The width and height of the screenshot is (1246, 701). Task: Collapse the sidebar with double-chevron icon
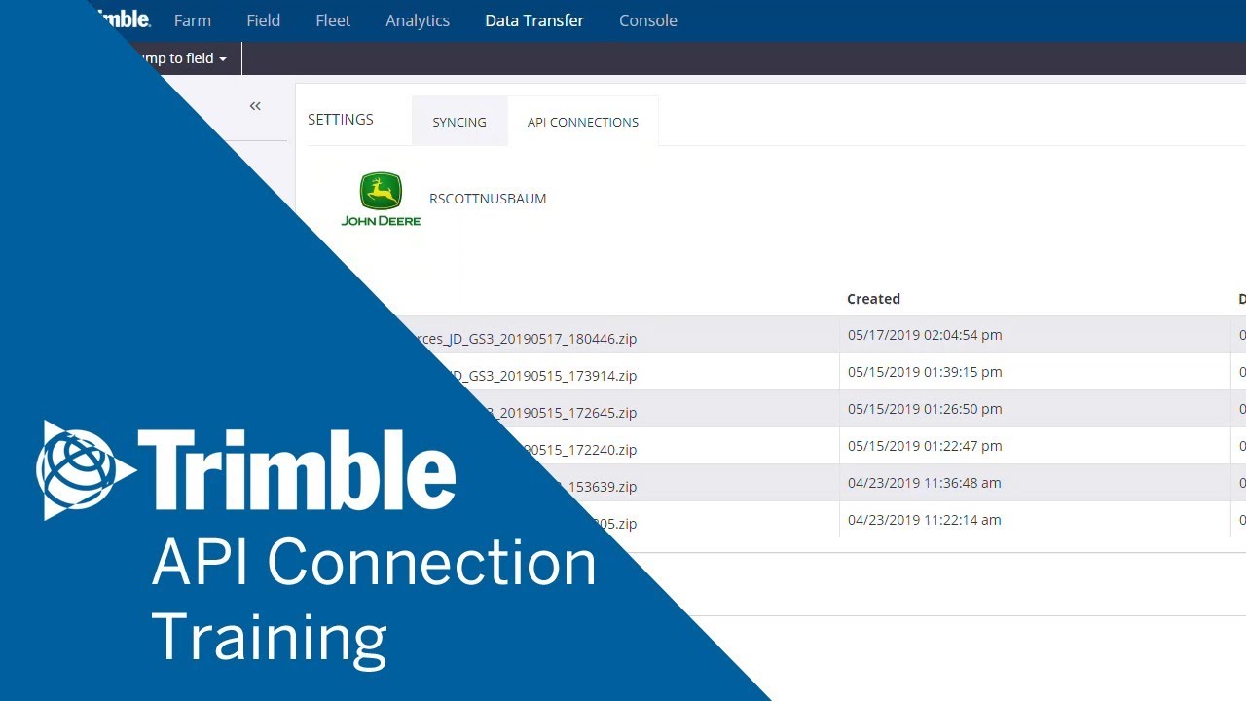click(x=255, y=106)
